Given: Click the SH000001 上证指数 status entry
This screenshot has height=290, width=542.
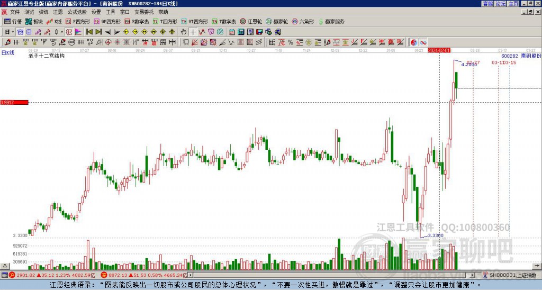Looking at the screenshot, I should pyautogui.click(x=512, y=275).
